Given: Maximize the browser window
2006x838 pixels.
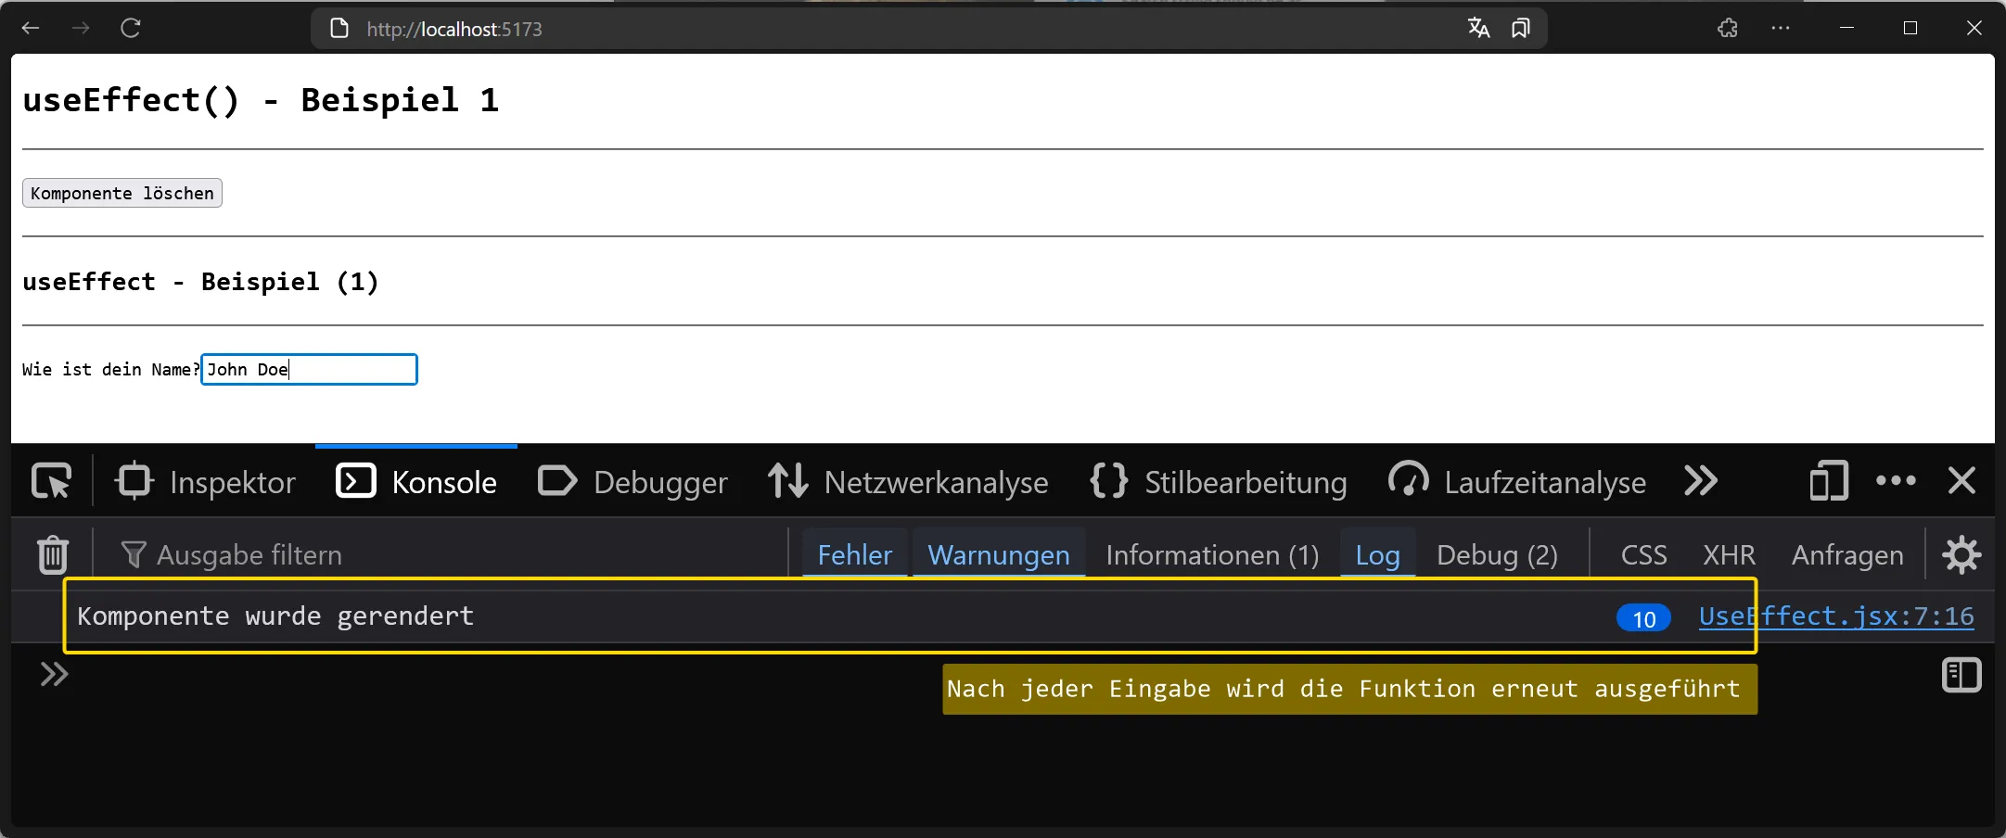Looking at the screenshot, I should [1910, 28].
